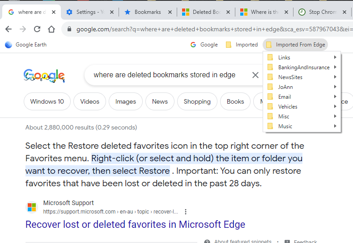Go to the browser home page
Screen dimensions: 353x243
51,29
